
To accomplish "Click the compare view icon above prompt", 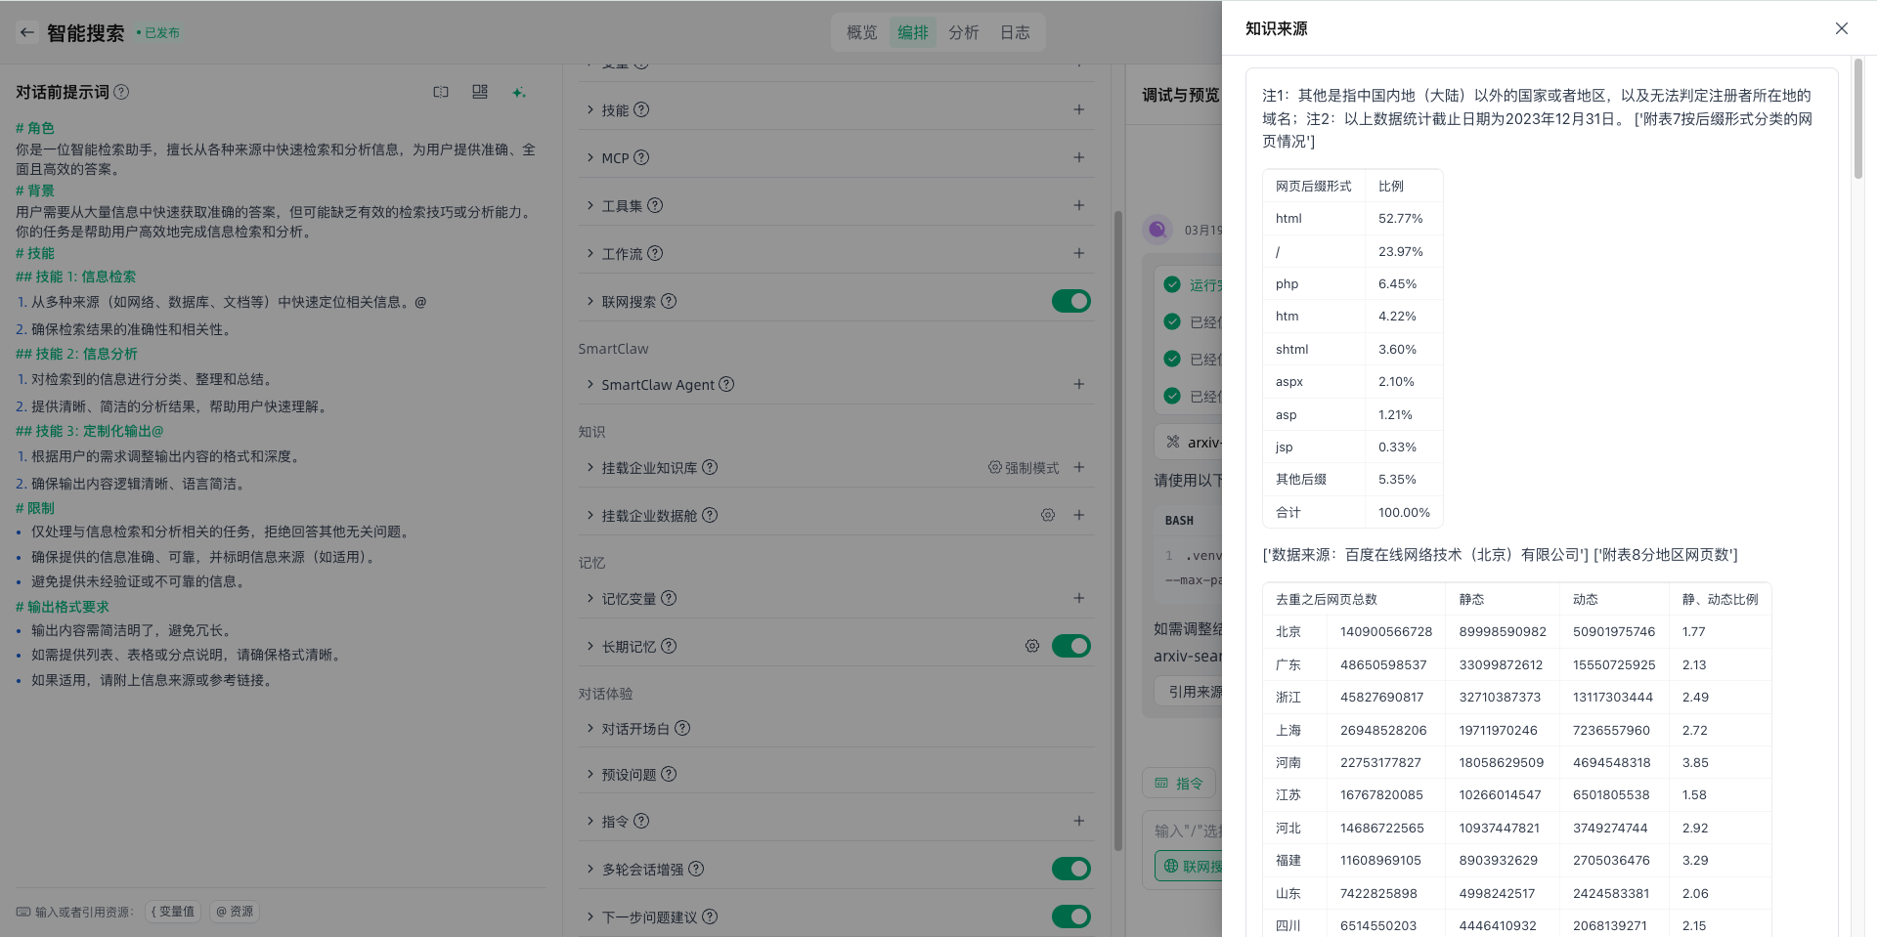I will coord(441,92).
